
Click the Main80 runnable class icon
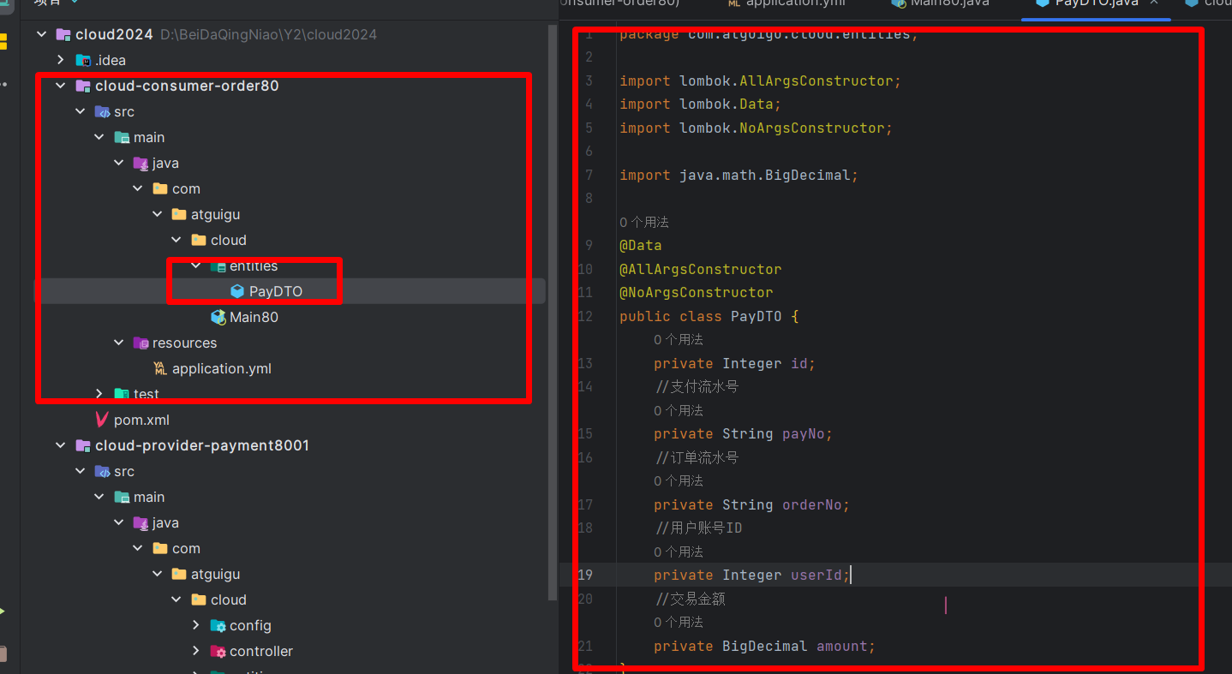coord(218,317)
